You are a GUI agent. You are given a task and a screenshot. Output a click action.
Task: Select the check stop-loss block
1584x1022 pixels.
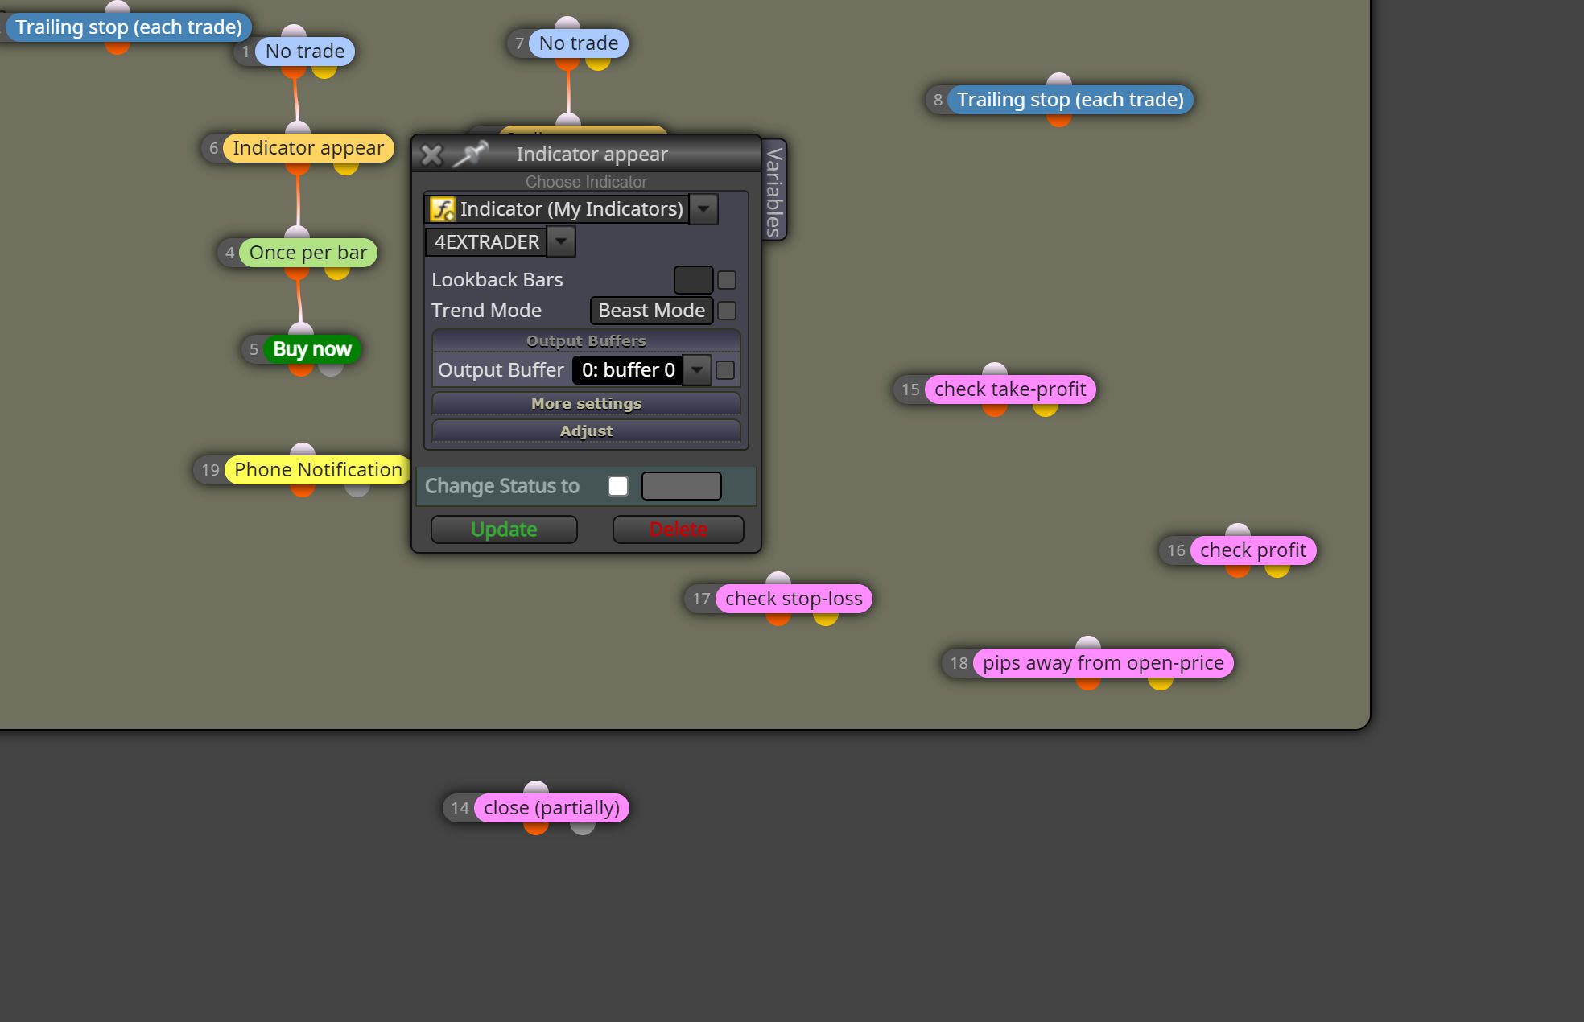pos(794,599)
